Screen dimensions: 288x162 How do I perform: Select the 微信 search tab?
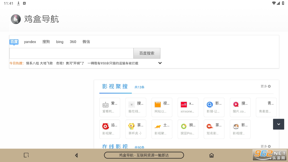pyautogui.click(x=86, y=42)
